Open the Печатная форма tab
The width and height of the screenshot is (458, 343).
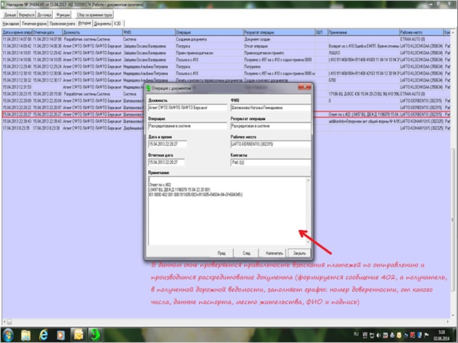(x=34, y=24)
